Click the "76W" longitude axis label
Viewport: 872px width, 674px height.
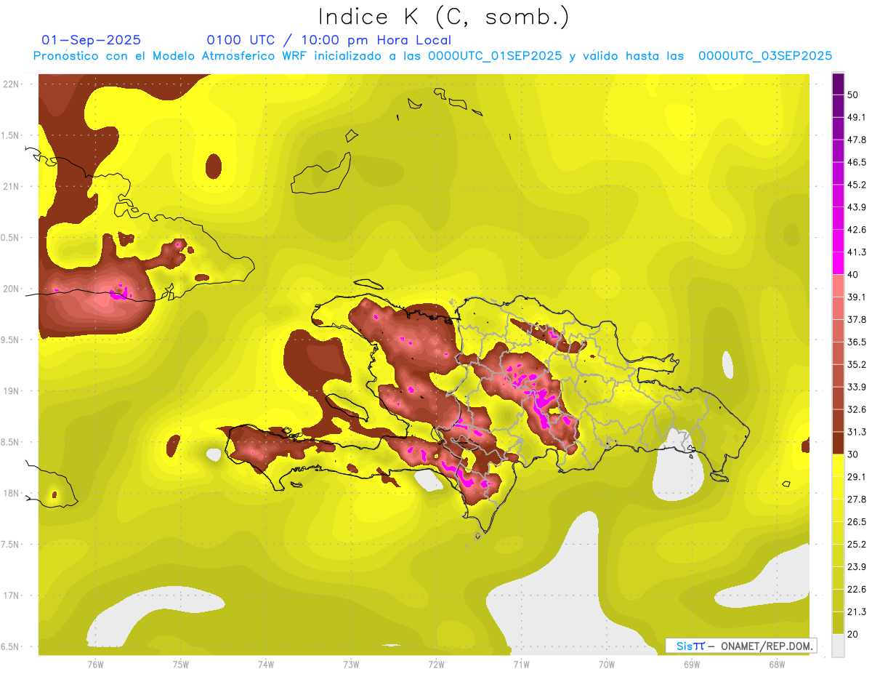pyautogui.click(x=95, y=664)
